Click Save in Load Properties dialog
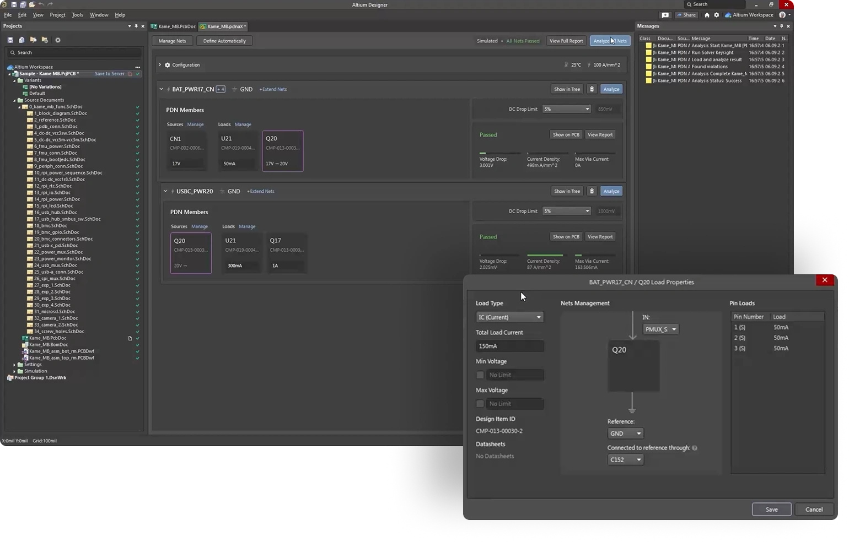The width and height of the screenshot is (849, 542). [771, 510]
